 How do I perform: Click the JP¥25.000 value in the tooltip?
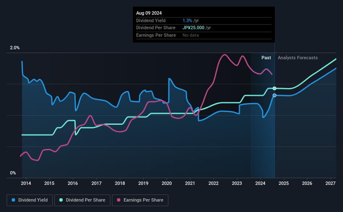point(193,28)
